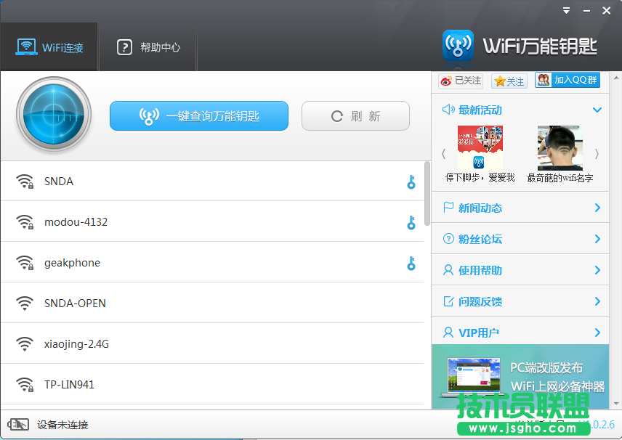Click the blue radar scan icon

pyautogui.click(x=53, y=115)
